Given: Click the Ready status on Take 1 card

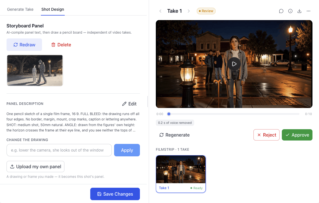Looking at the screenshot, I should (x=196, y=188).
